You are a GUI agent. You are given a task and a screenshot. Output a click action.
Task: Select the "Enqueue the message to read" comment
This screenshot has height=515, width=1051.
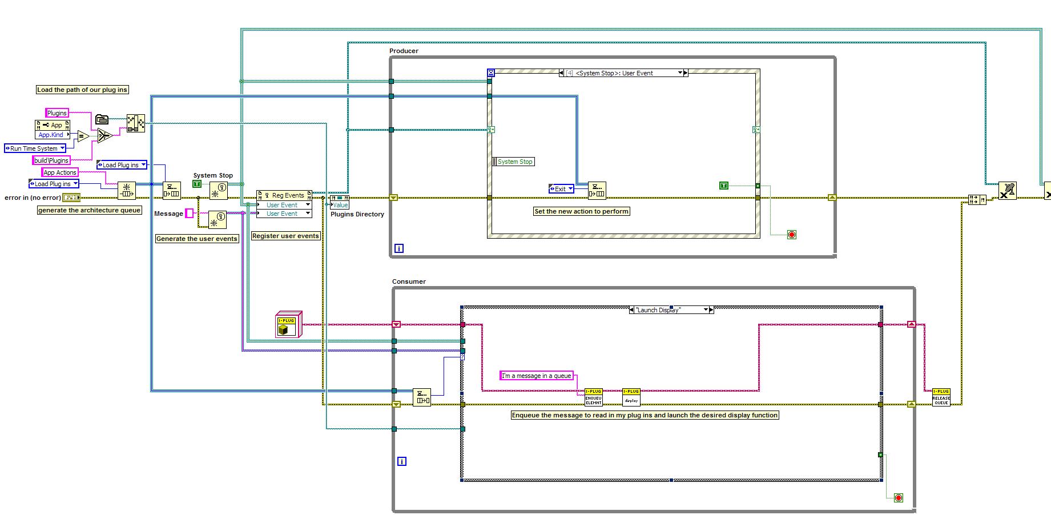(645, 415)
